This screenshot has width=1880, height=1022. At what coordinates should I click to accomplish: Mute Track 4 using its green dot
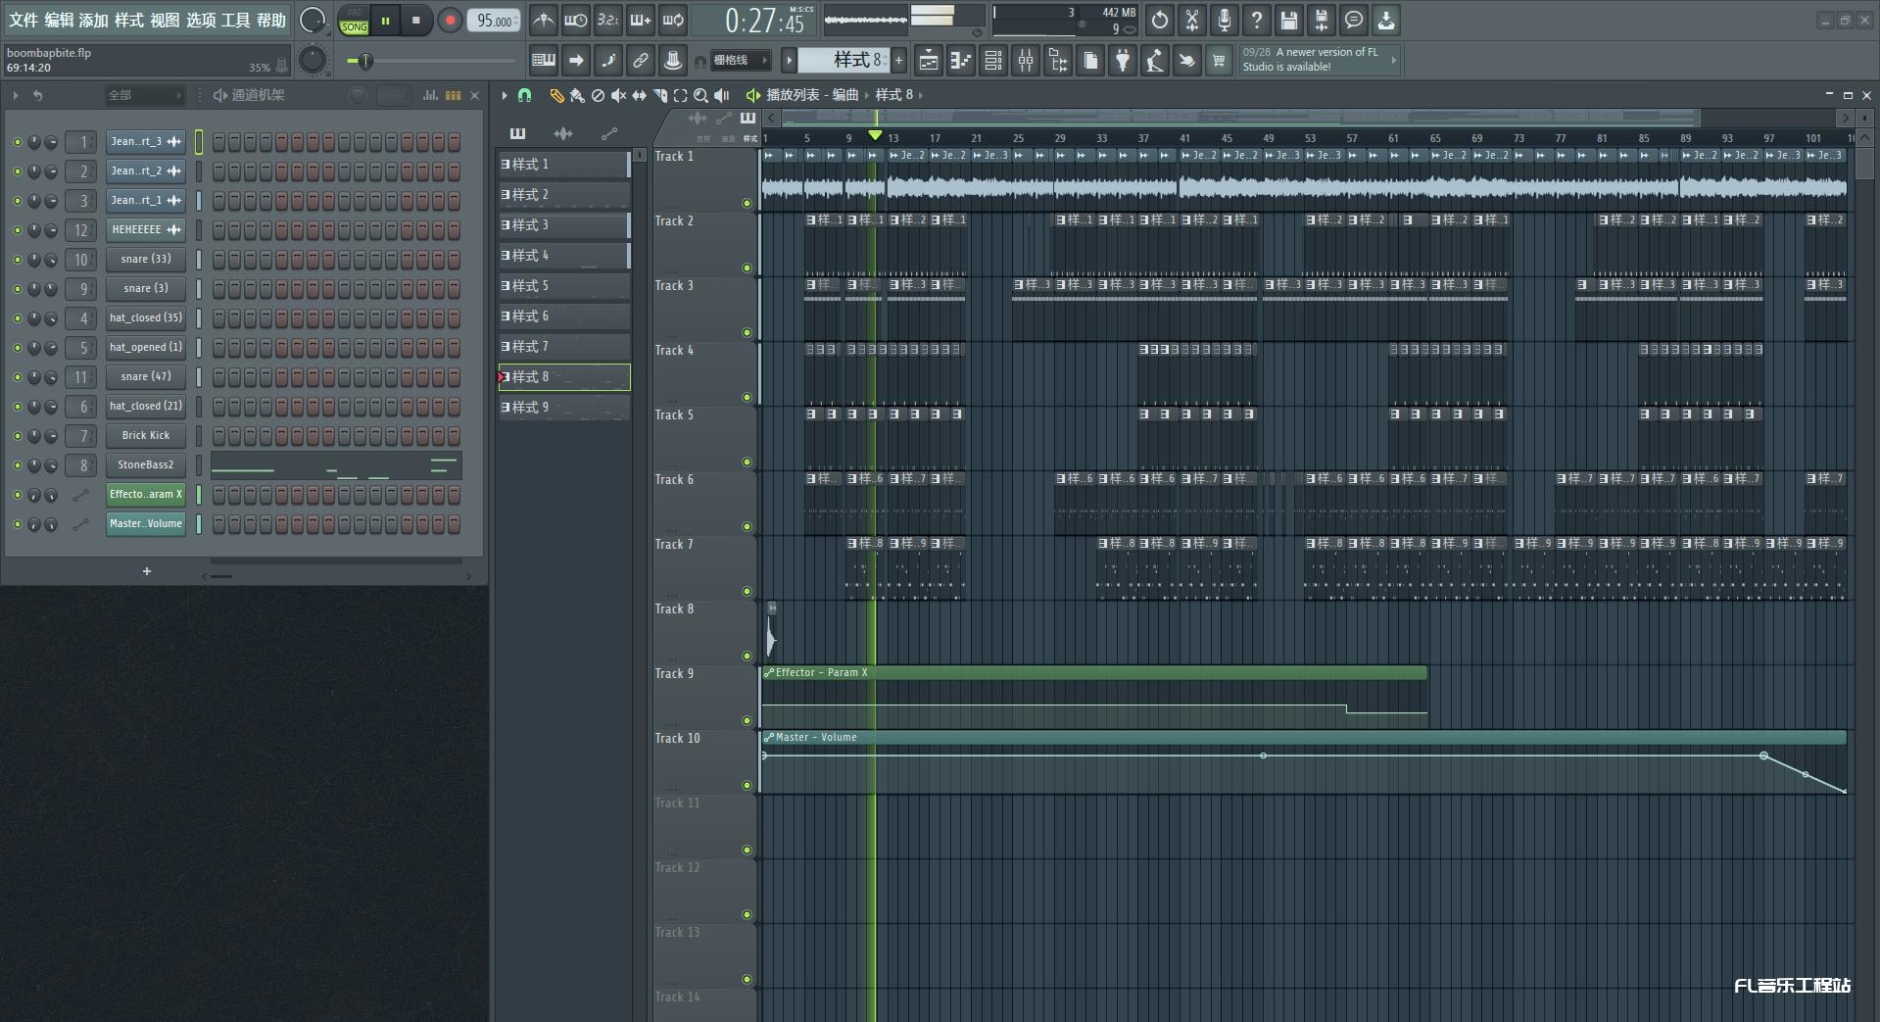coord(747,398)
